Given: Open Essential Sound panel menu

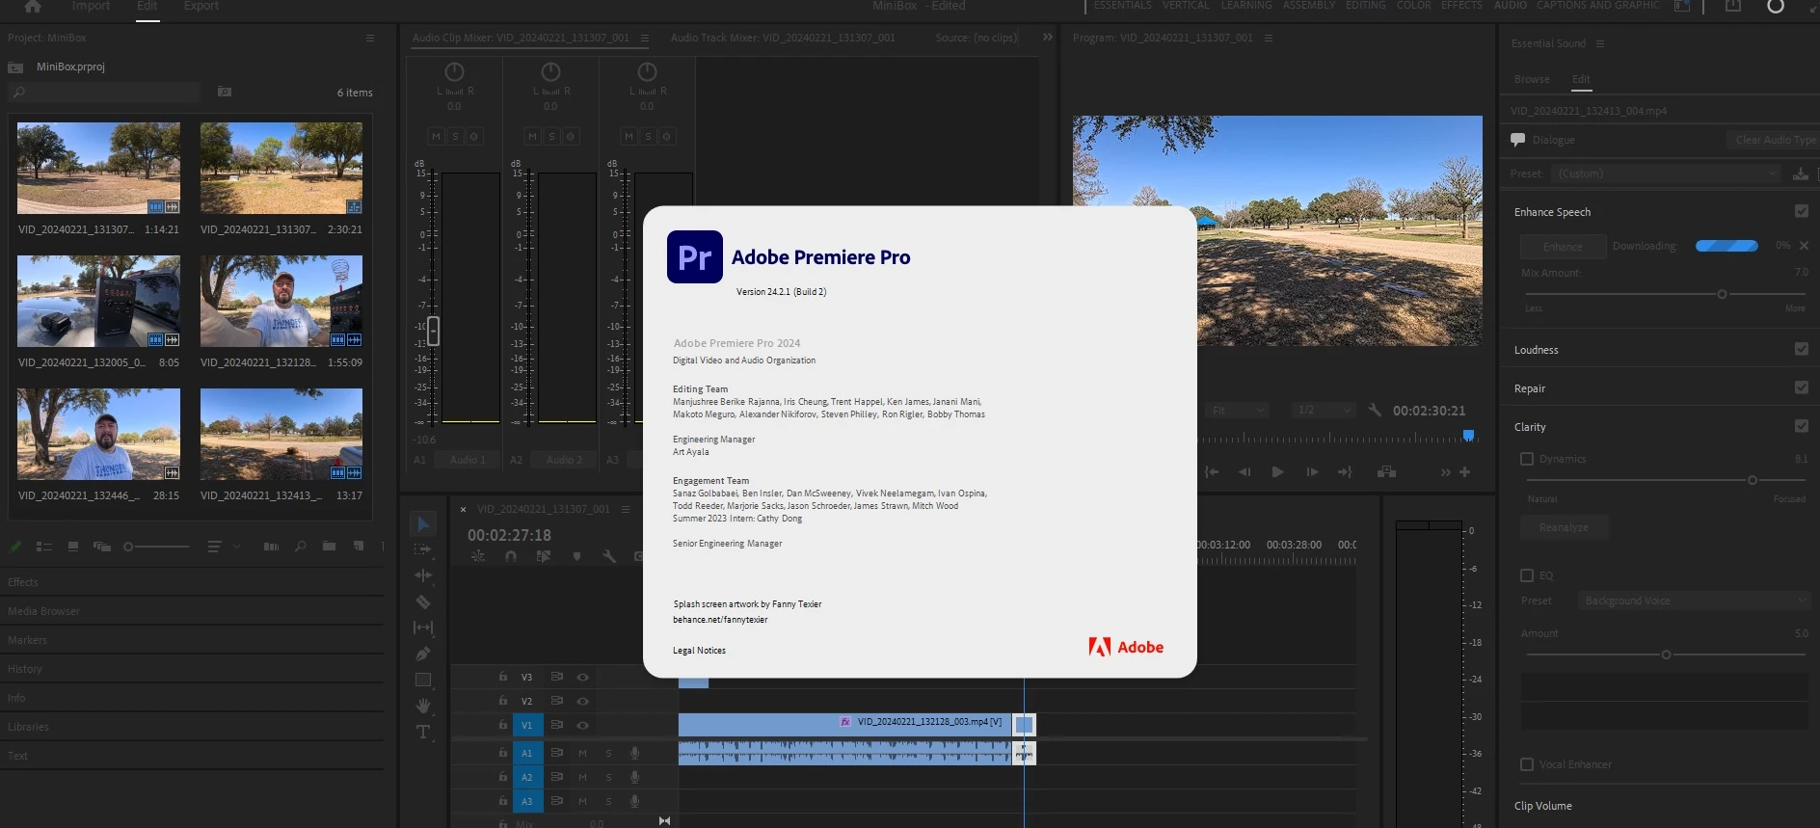Looking at the screenshot, I should (x=1600, y=43).
